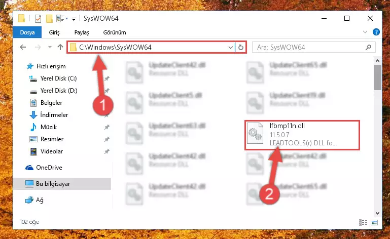Refresh the SysWOW64 folder view
This screenshot has width=390, height=239.
(x=241, y=47)
